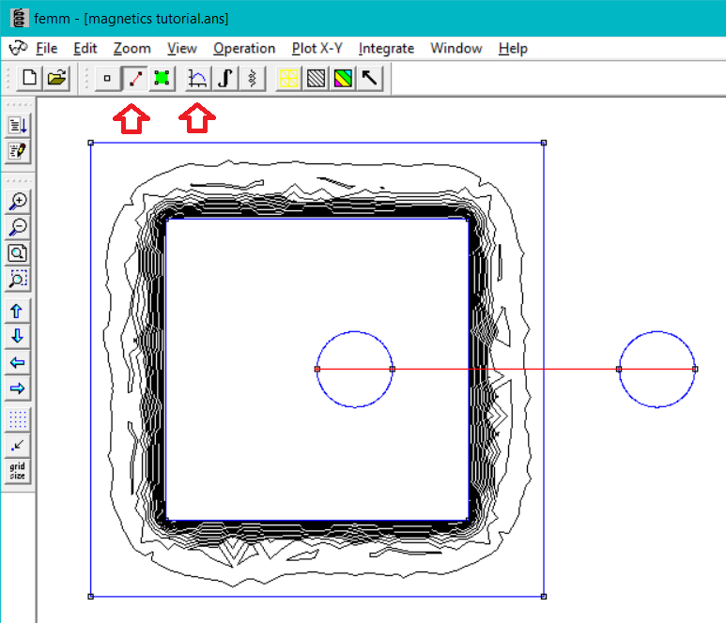The width and height of the screenshot is (726, 623).
Task: Toggle the yellow mesh display icon
Action: (x=288, y=78)
